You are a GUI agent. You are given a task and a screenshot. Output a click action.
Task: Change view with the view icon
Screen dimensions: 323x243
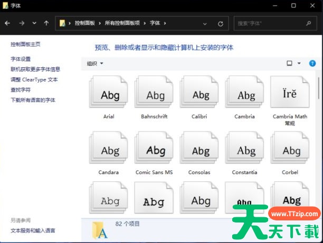pyautogui.click(x=289, y=63)
